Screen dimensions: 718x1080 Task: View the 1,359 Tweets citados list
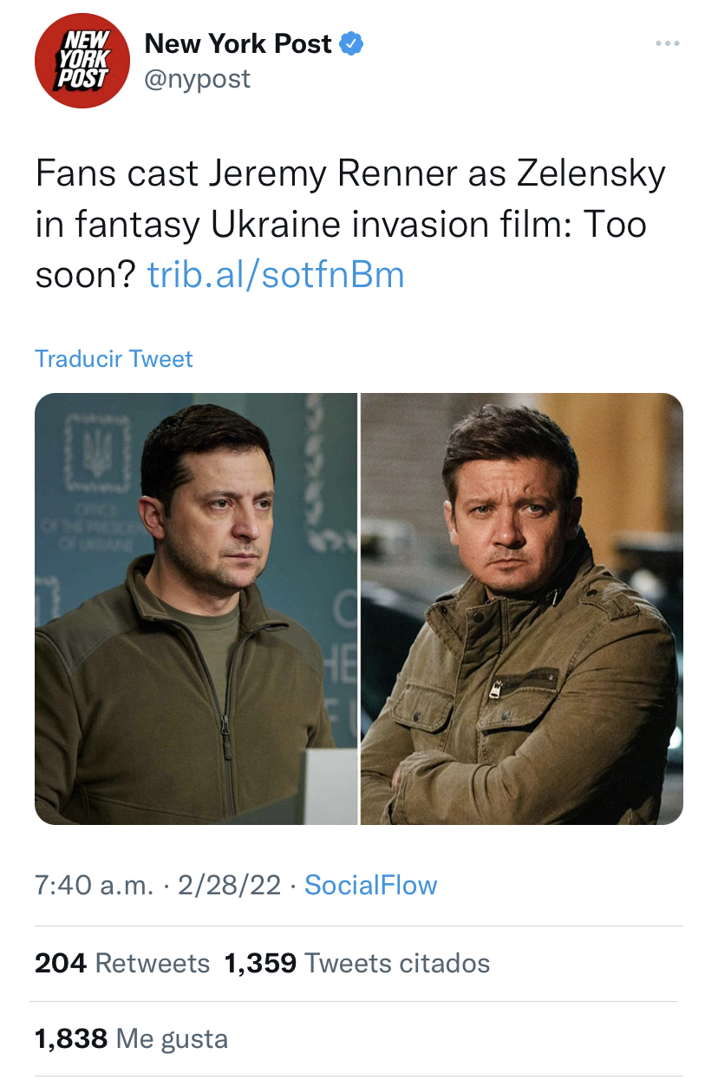coord(356,963)
